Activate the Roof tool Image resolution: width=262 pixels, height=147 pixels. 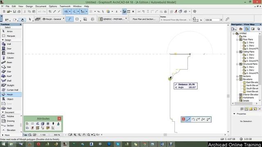[11, 76]
